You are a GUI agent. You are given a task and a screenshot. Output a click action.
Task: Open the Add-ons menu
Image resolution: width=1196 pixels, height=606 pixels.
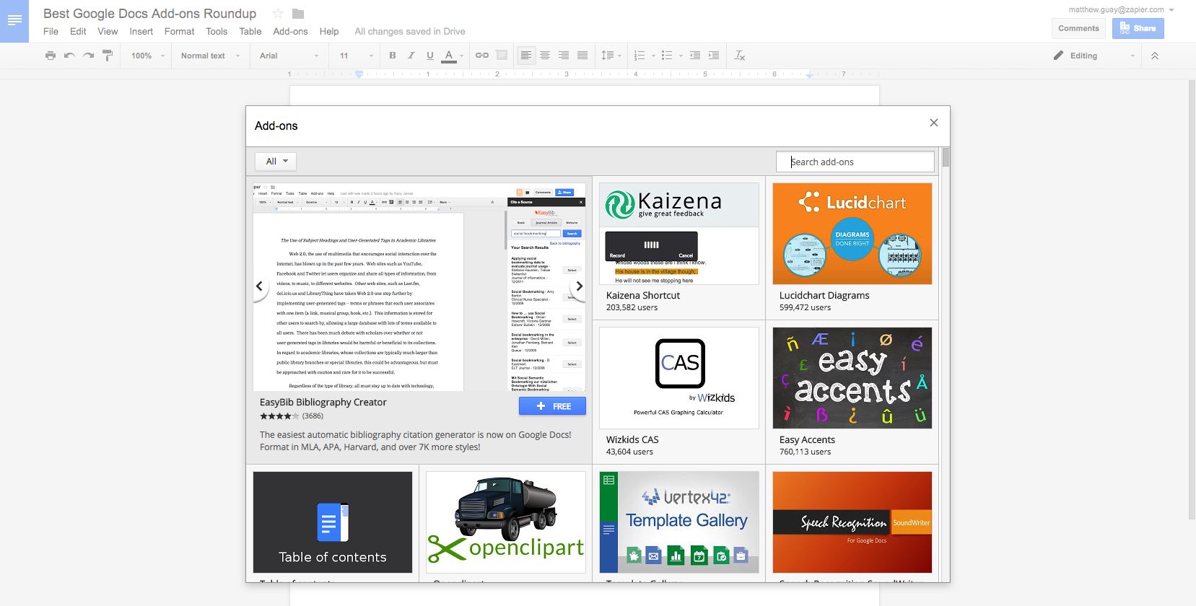click(290, 32)
